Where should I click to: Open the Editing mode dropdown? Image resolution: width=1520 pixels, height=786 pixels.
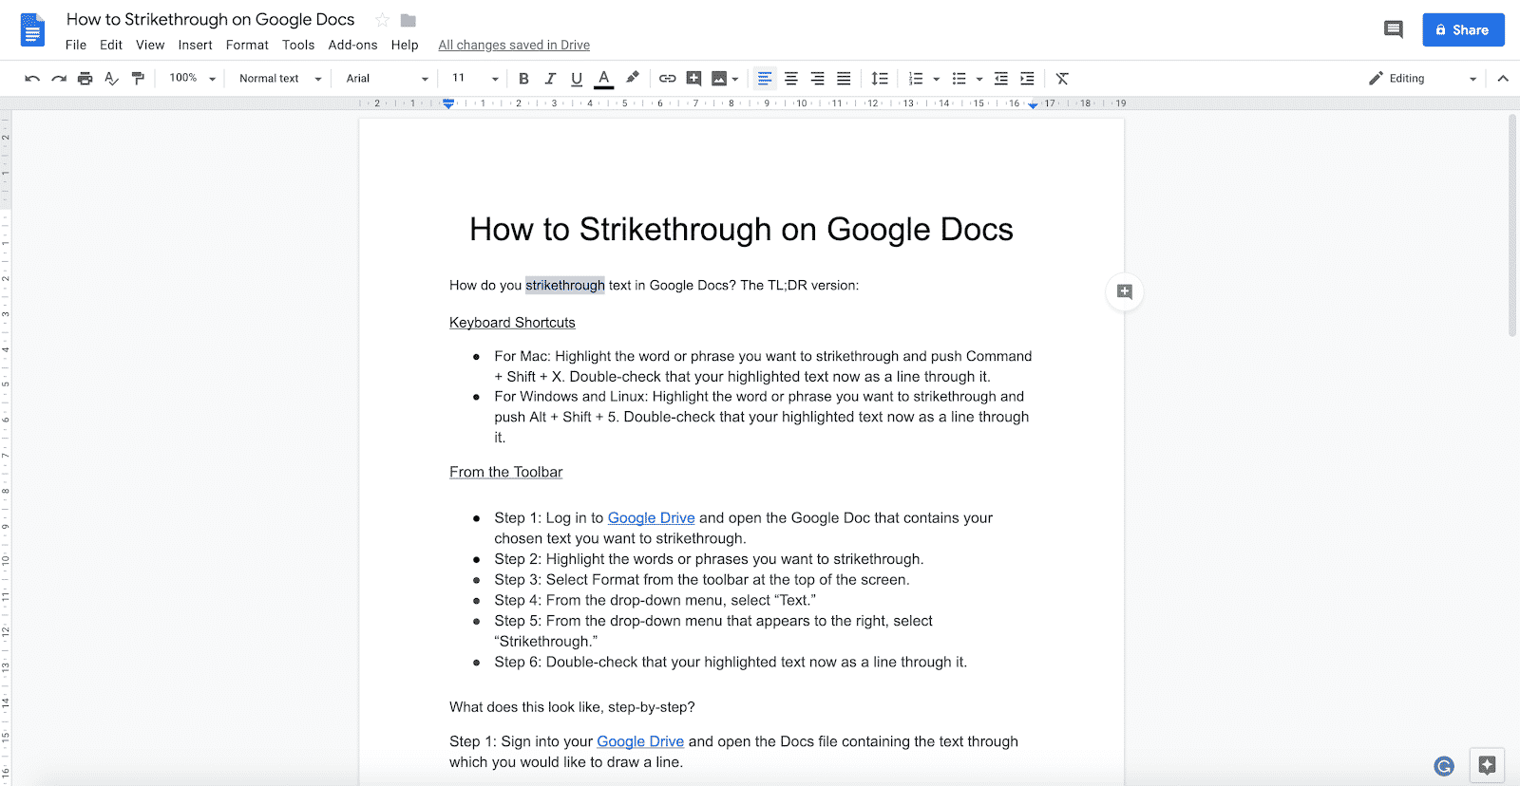[1422, 79]
